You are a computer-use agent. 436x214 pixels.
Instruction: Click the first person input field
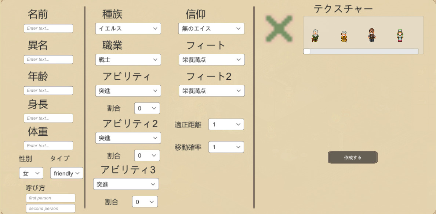pyautogui.click(x=51, y=198)
